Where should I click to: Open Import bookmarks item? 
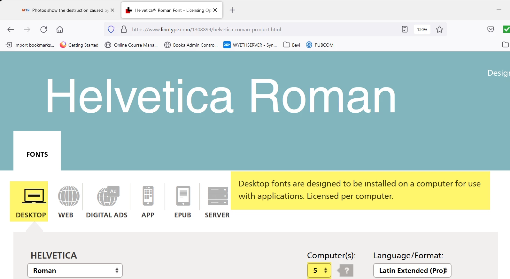30,45
